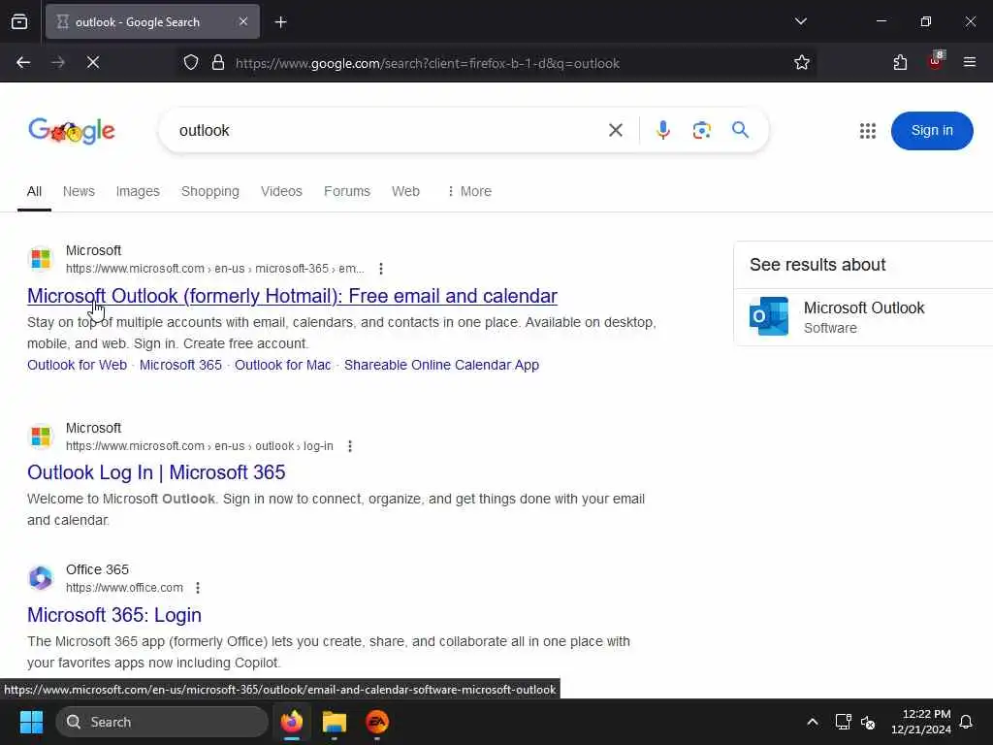
Task: Click the taskbar Search box
Action: [162, 722]
